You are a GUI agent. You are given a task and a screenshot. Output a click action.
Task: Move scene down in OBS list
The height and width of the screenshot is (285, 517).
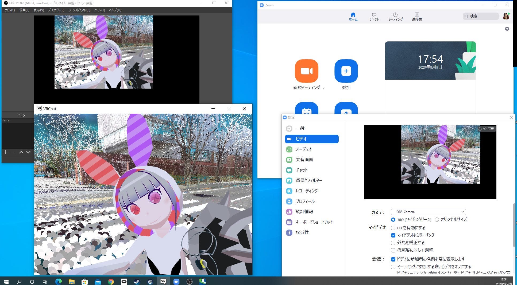[x=28, y=152]
